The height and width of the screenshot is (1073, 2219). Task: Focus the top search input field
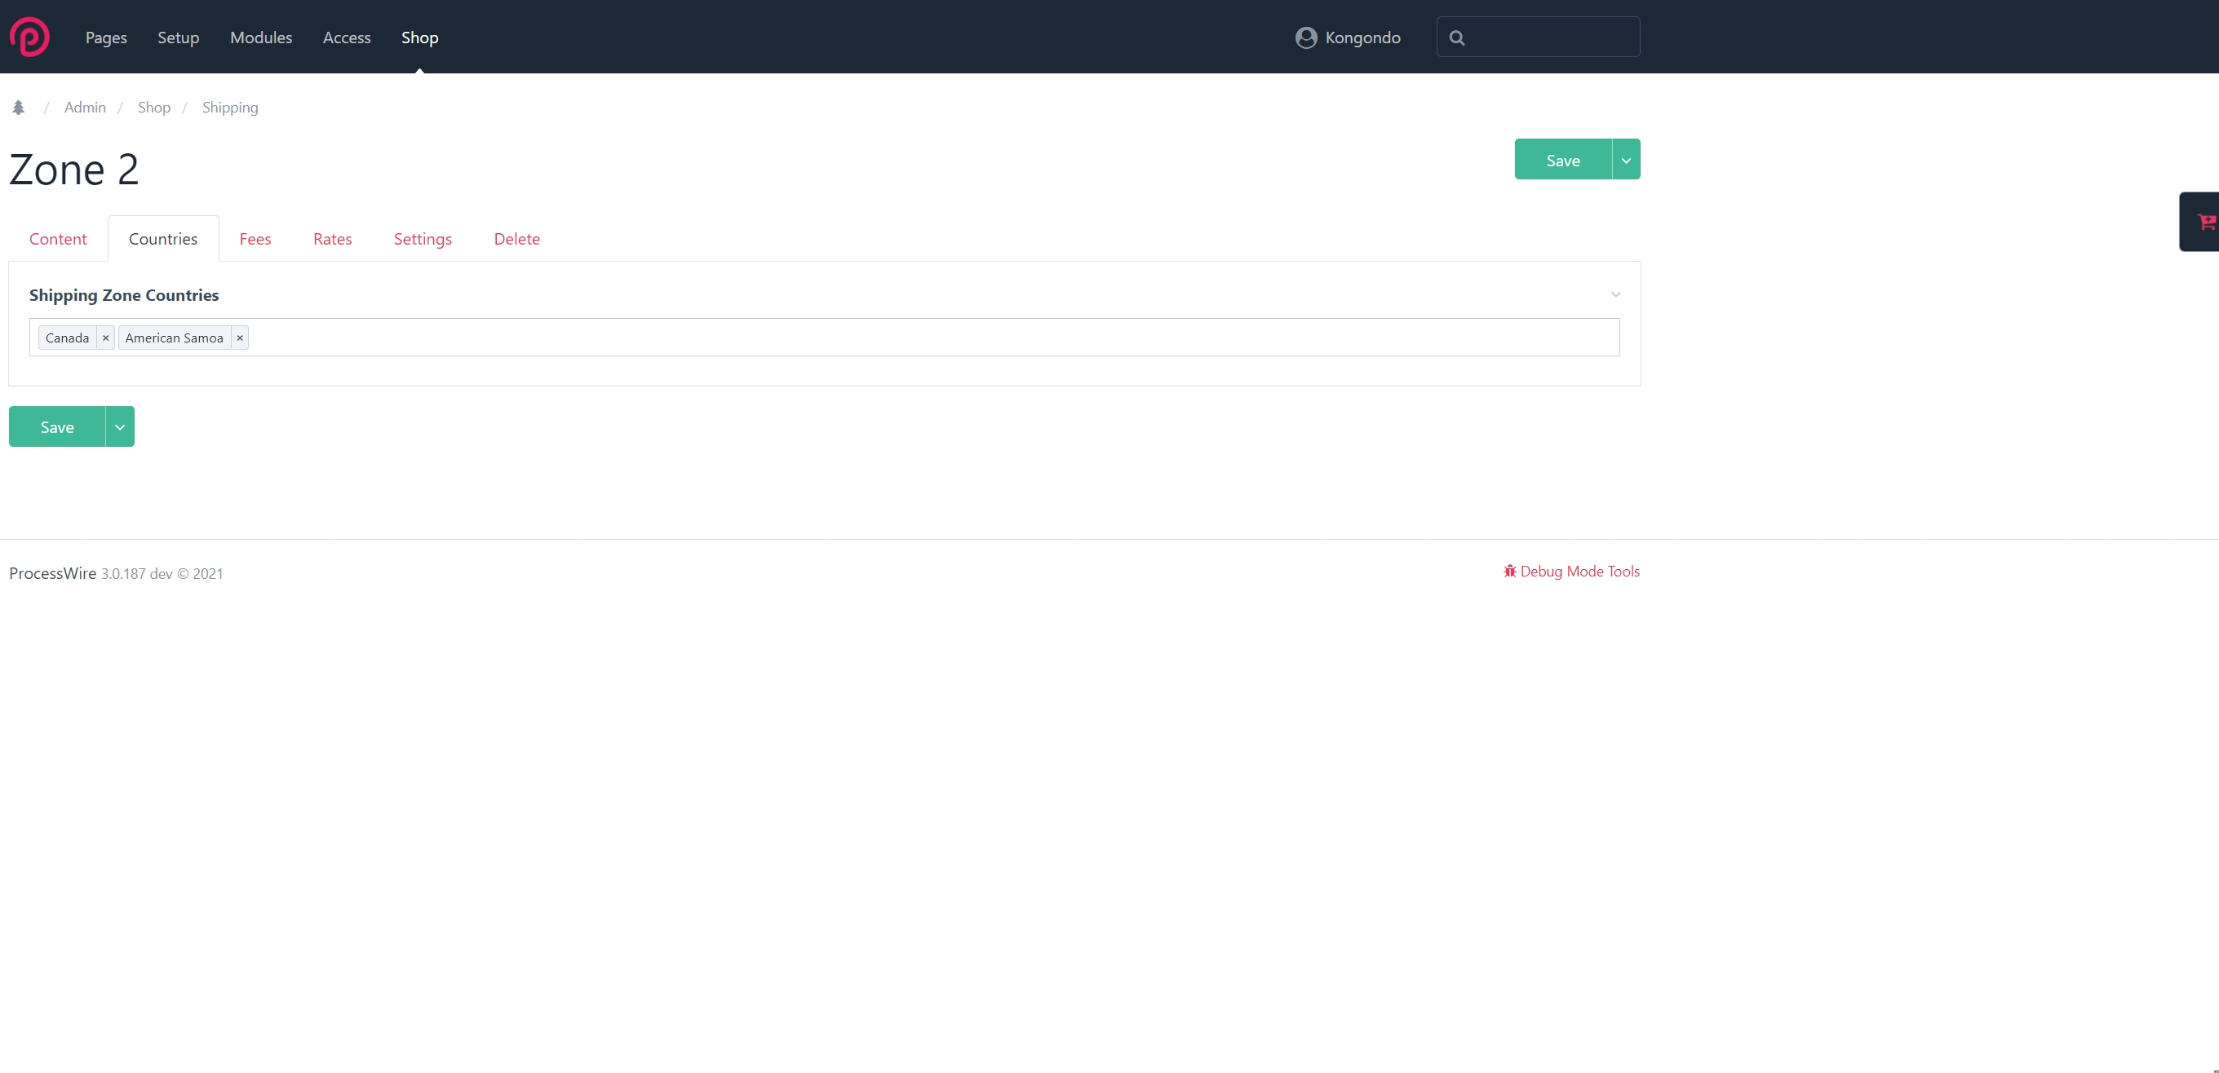tap(1539, 37)
